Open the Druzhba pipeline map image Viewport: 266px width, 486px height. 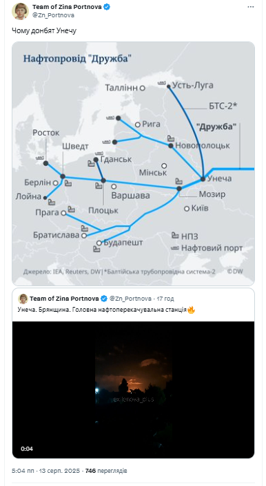tap(133, 164)
